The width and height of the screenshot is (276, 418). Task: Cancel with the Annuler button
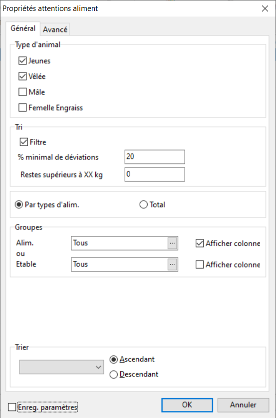coord(243,405)
